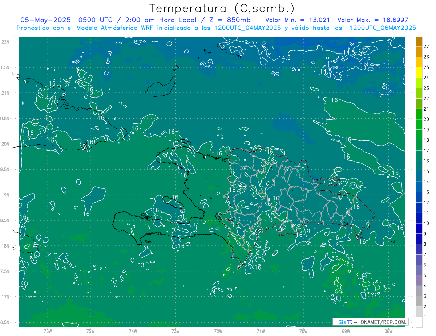Click the title 'Temperatura (C,somb.)'

(x=222, y=9)
